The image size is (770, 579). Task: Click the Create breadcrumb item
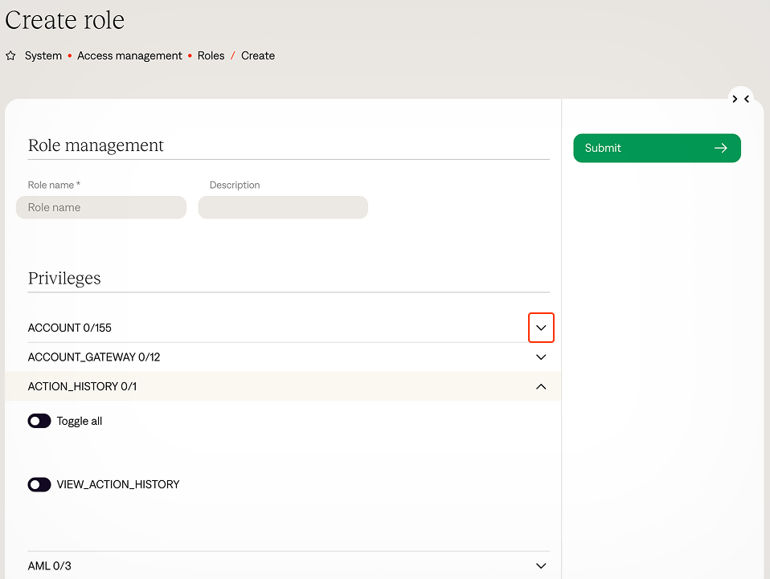coord(258,56)
